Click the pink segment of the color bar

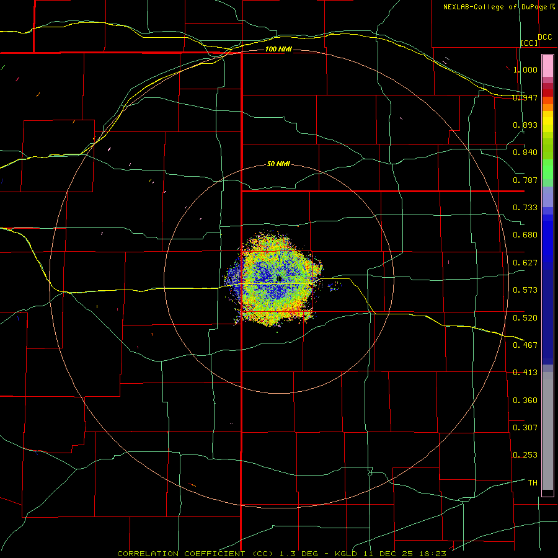pos(547,66)
